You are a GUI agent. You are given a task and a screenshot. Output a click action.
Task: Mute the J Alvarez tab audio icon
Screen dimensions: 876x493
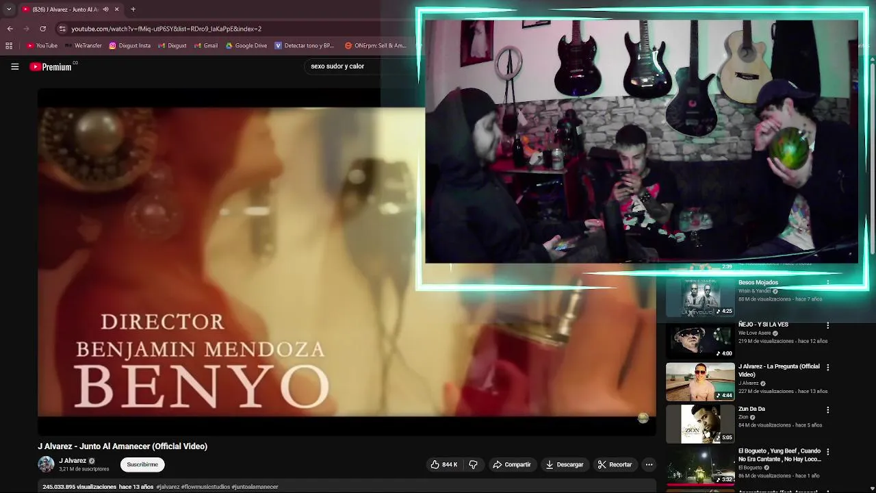click(105, 10)
